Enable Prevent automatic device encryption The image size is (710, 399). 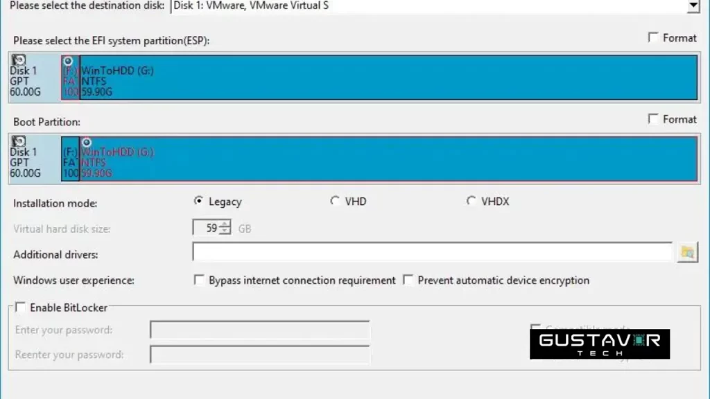[408, 280]
